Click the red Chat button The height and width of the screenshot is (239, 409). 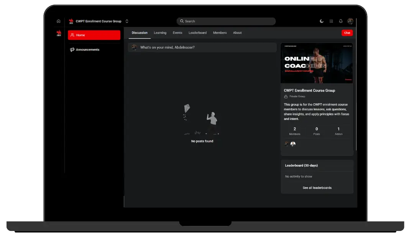pos(347,33)
